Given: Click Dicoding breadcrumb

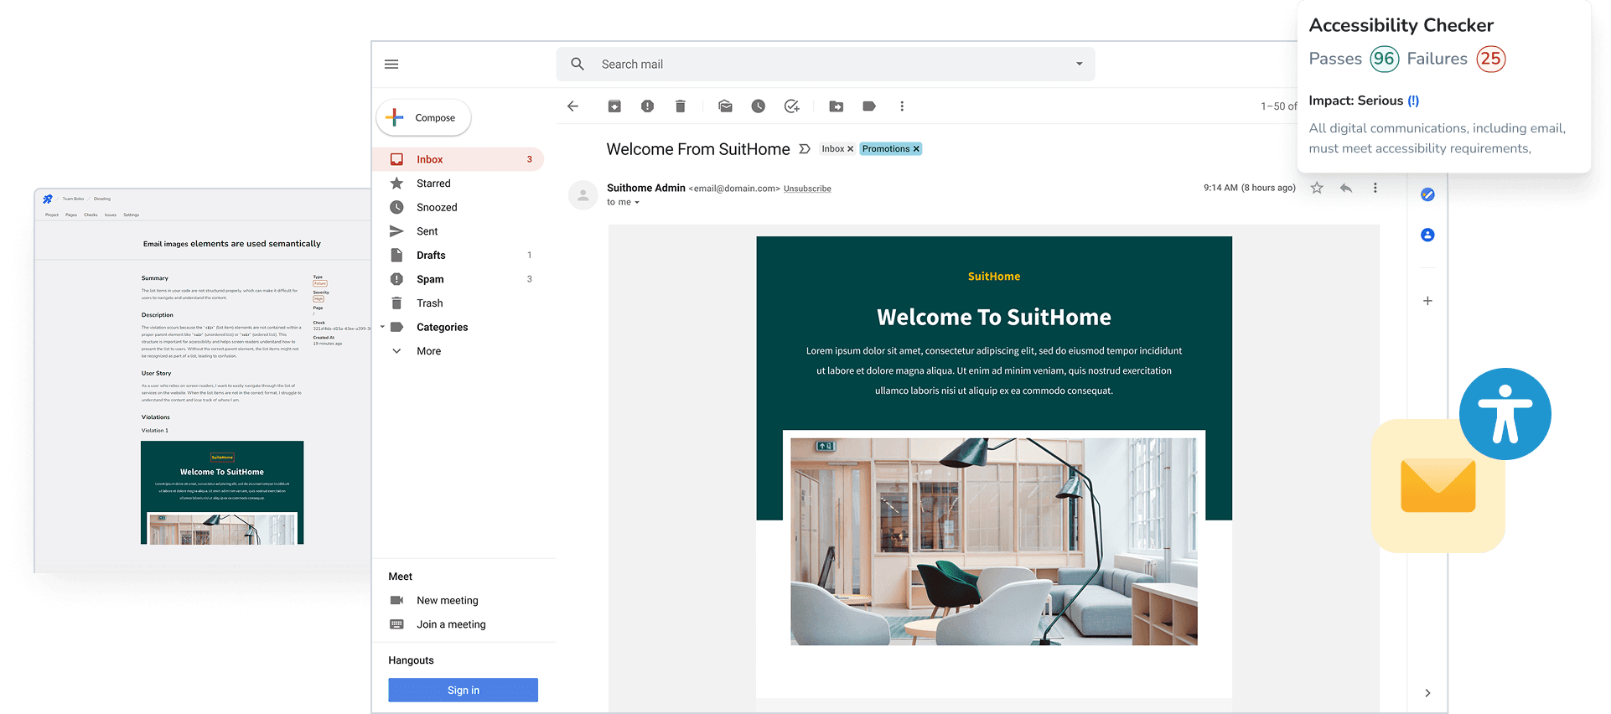Looking at the screenshot, I should (102, 199).
